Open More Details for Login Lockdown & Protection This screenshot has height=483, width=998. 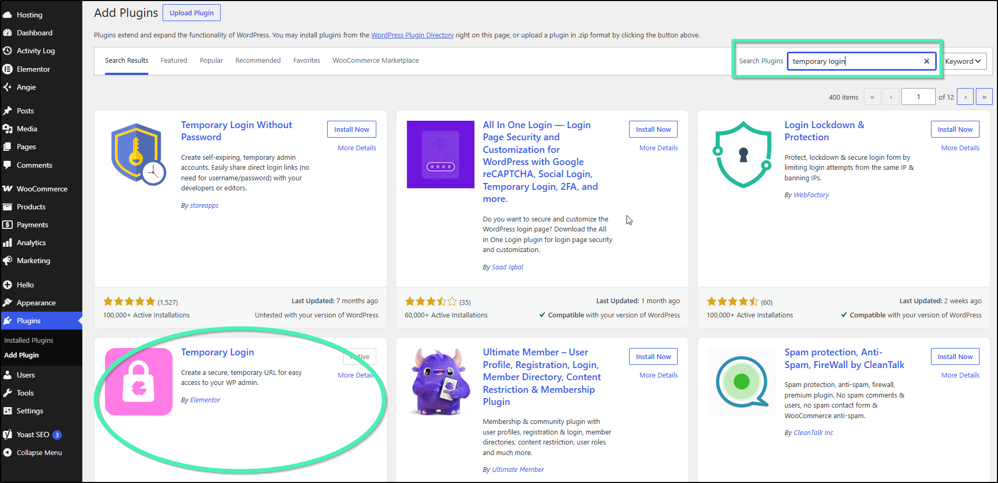click(961, 148)
